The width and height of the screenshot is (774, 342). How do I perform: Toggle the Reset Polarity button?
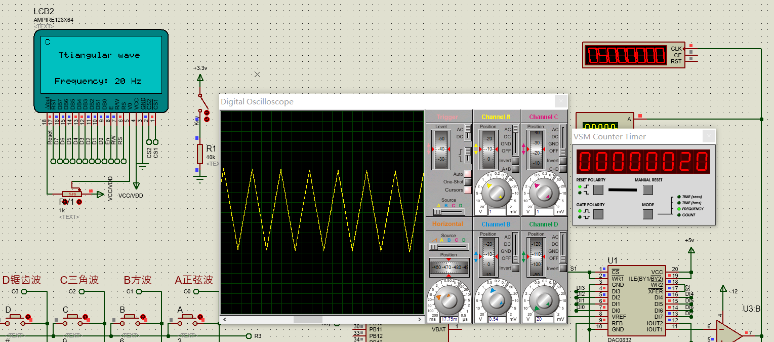pyautogui.click(x=598, y=190)
